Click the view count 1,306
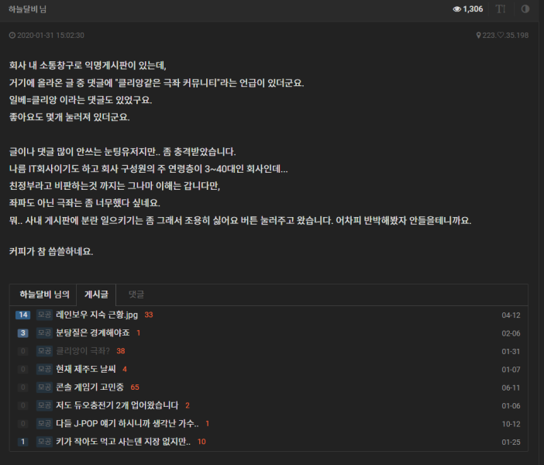The image size is (544, 465). (473, 9)
